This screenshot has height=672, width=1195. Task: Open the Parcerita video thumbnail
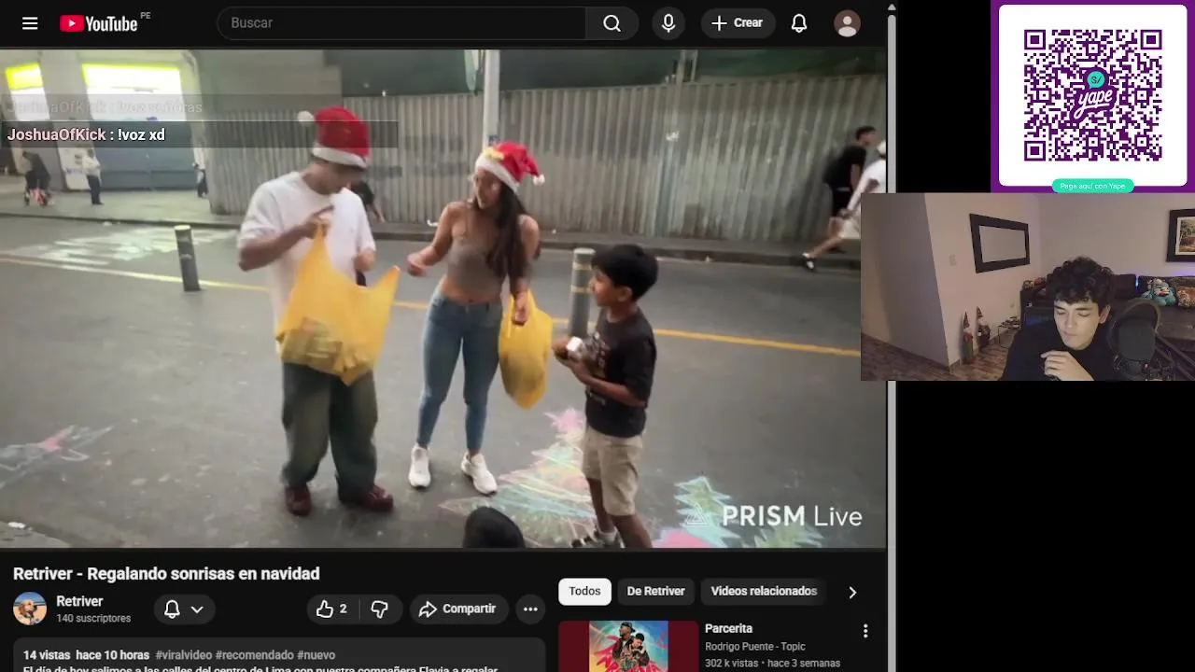628,646
